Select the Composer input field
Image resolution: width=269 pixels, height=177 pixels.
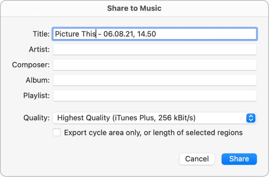pos(154,65)
